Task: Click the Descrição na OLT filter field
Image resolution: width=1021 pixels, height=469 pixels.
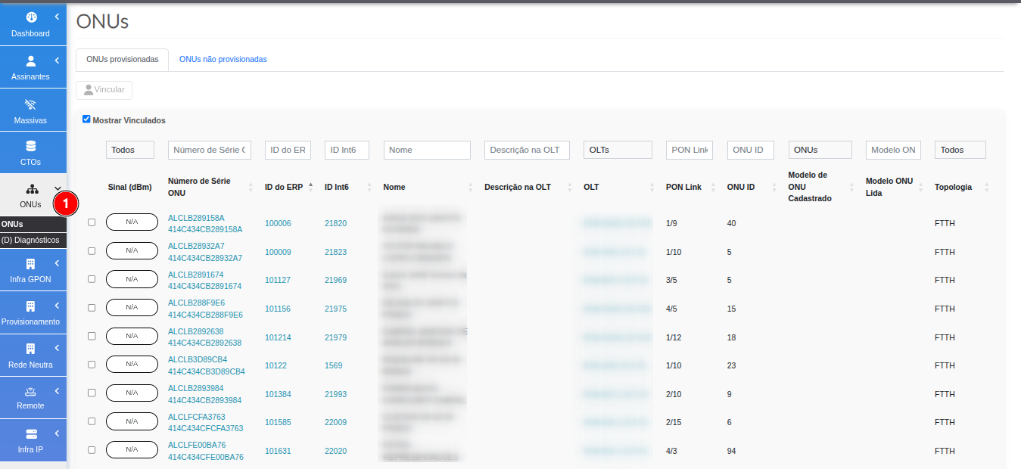Action: 527,150
